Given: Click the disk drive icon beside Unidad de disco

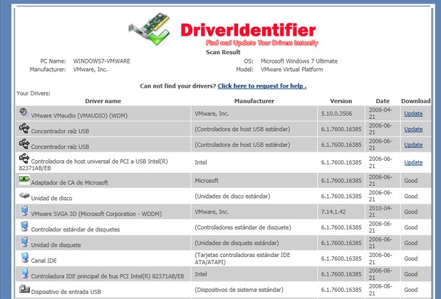Looking at the screenshot, I should (24, 195).
